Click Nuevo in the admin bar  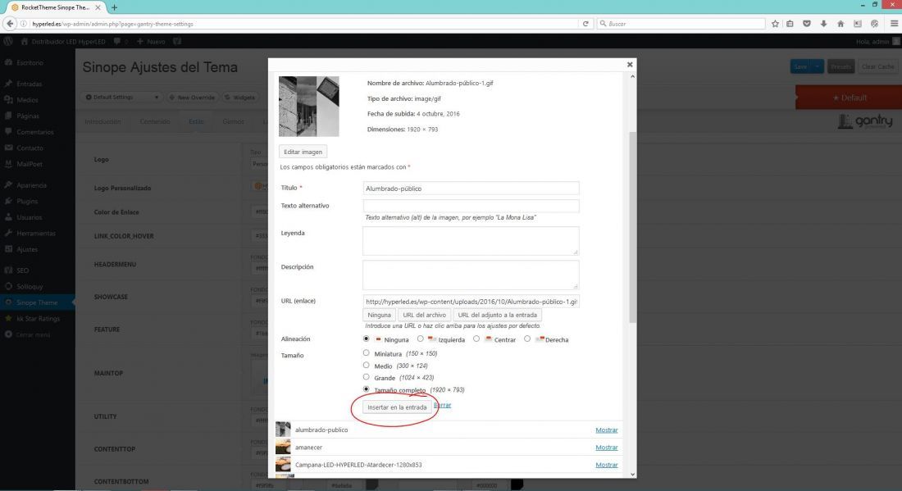[x=152, y=42]
